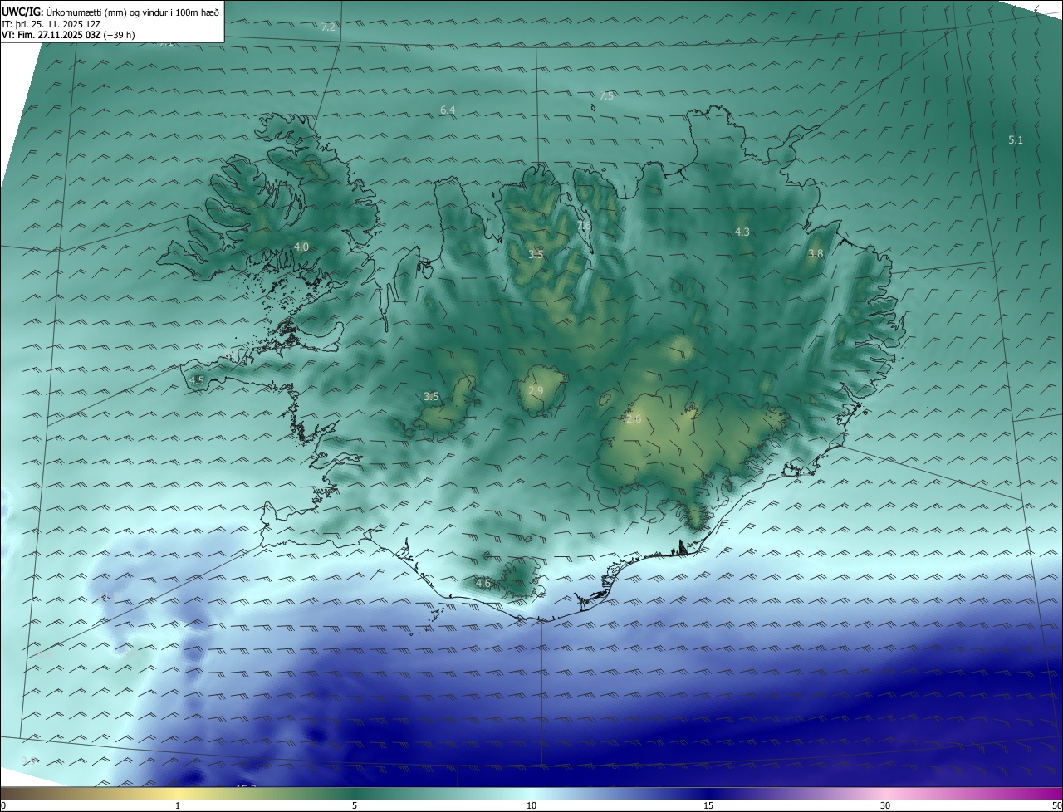Click the 15 tick on the color scale

pos(708,805)
